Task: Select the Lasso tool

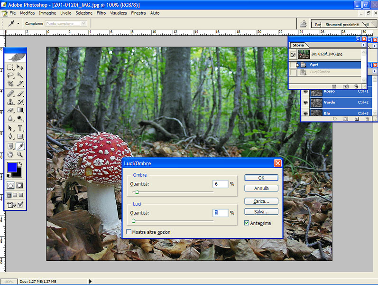Action: point(10,76)
